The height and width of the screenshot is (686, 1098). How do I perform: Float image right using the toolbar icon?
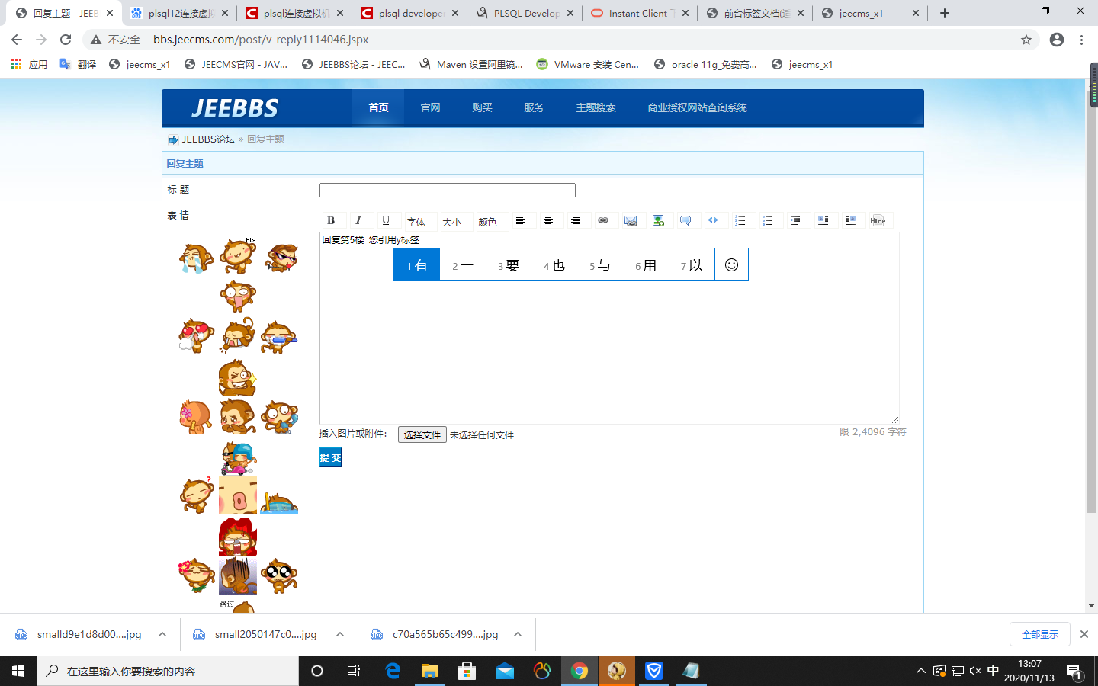click(x=850, y=220)
